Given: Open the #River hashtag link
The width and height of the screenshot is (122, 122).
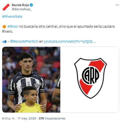Looking at the screenshot, I should pos(13,27).
